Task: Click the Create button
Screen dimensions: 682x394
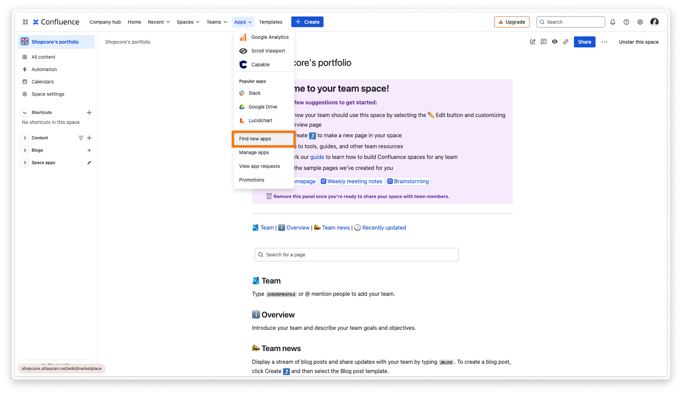Action: point(307,22)
